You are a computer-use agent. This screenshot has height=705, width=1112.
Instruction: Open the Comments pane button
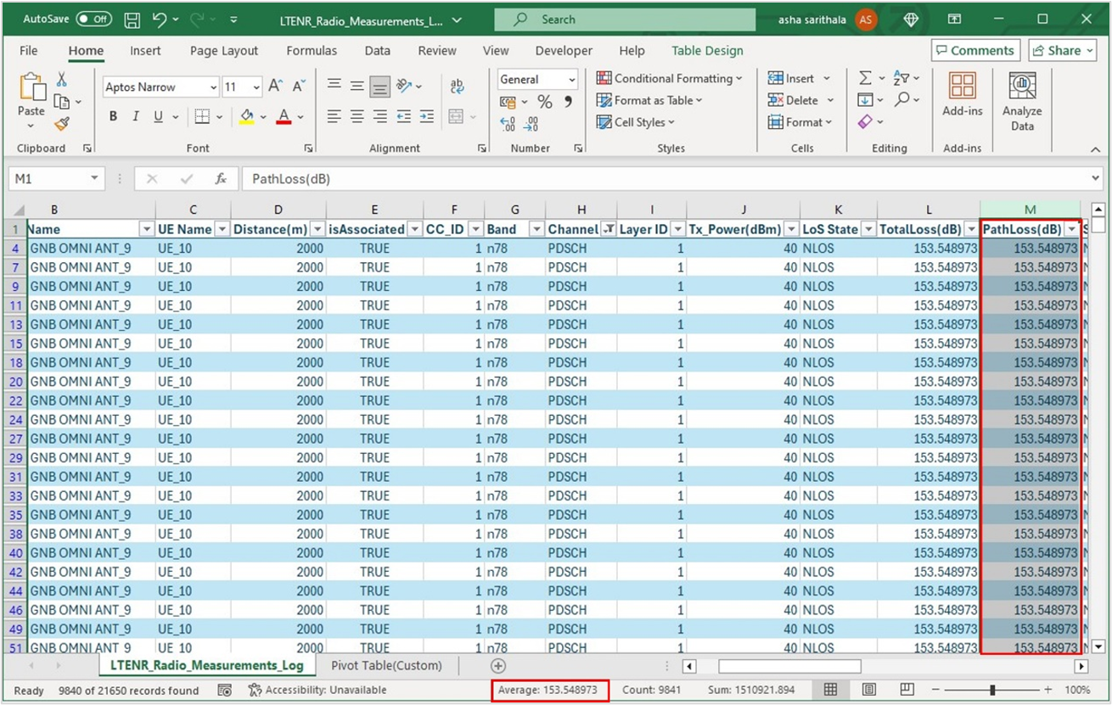click(974, 51)
